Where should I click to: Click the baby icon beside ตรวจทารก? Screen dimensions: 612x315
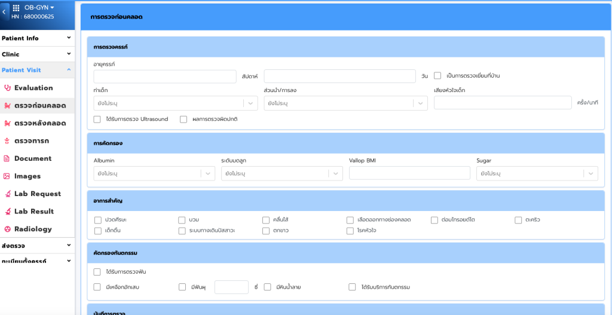pos(7,141)
